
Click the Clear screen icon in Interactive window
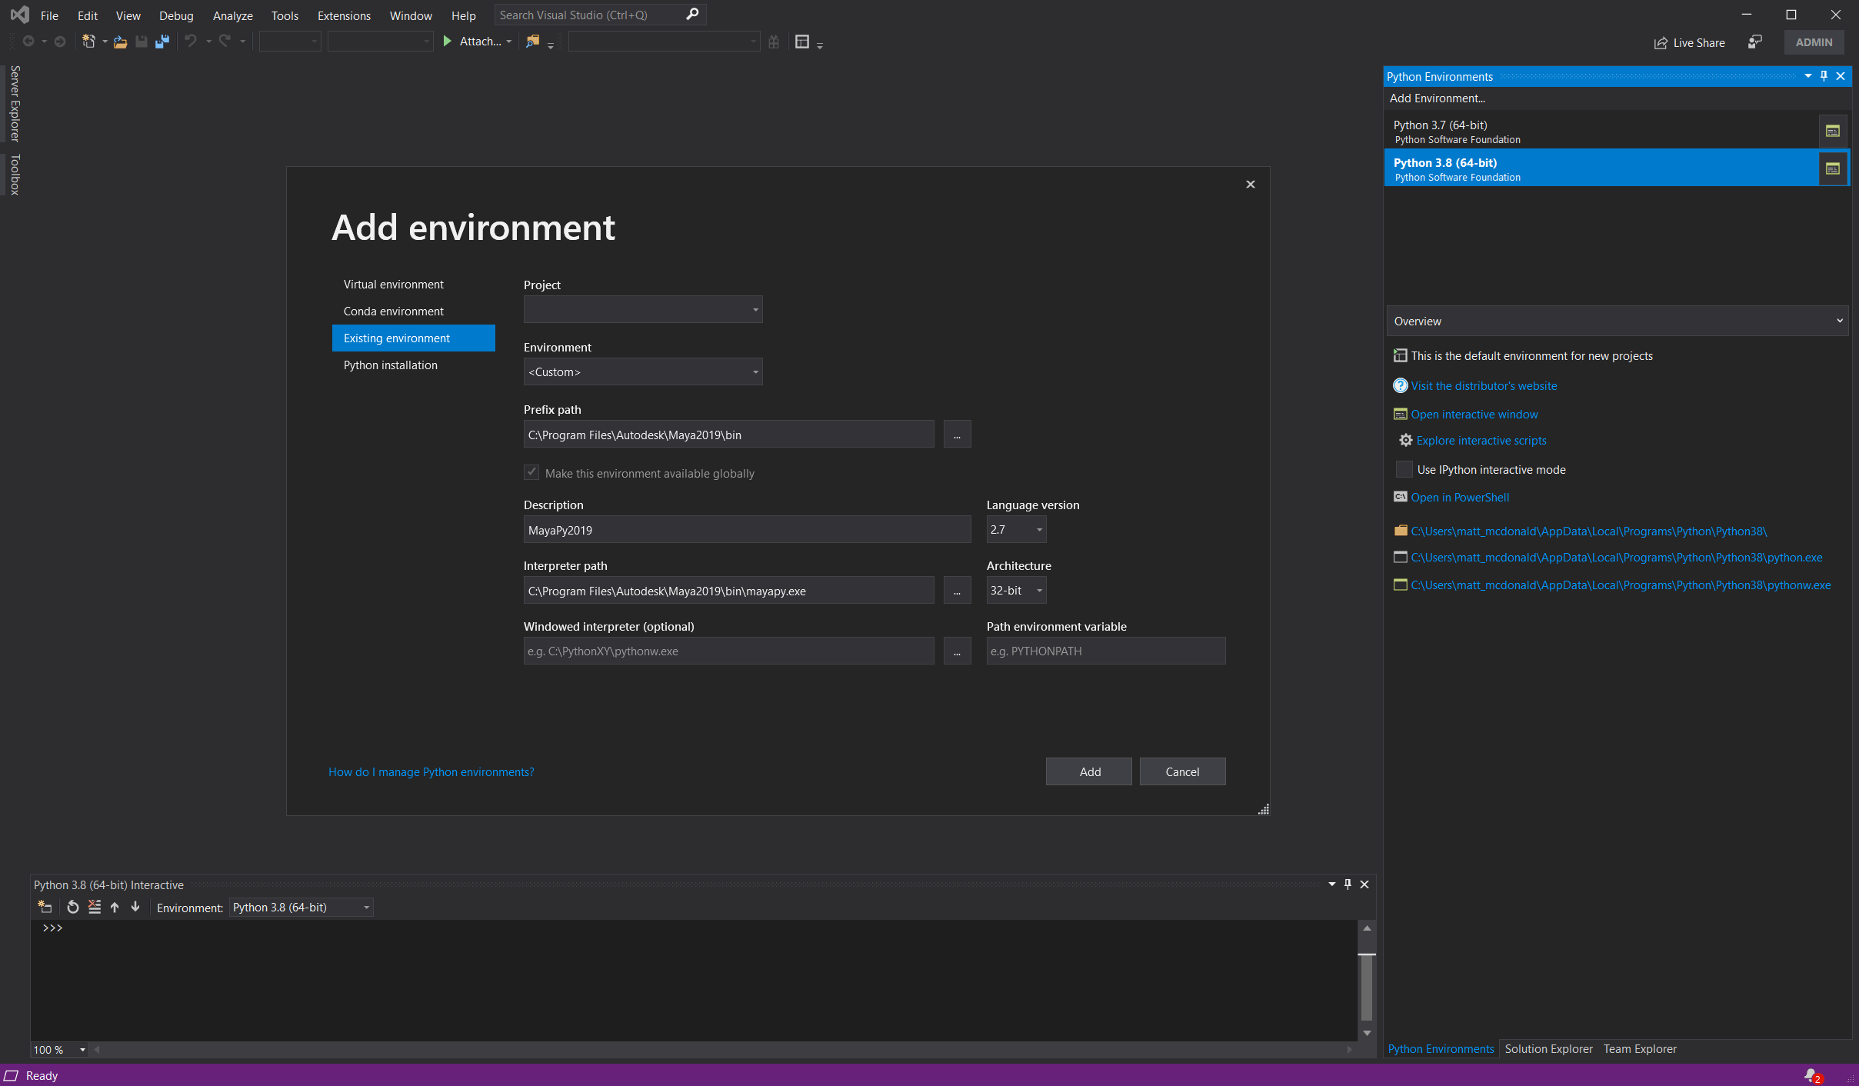point(94,908)
